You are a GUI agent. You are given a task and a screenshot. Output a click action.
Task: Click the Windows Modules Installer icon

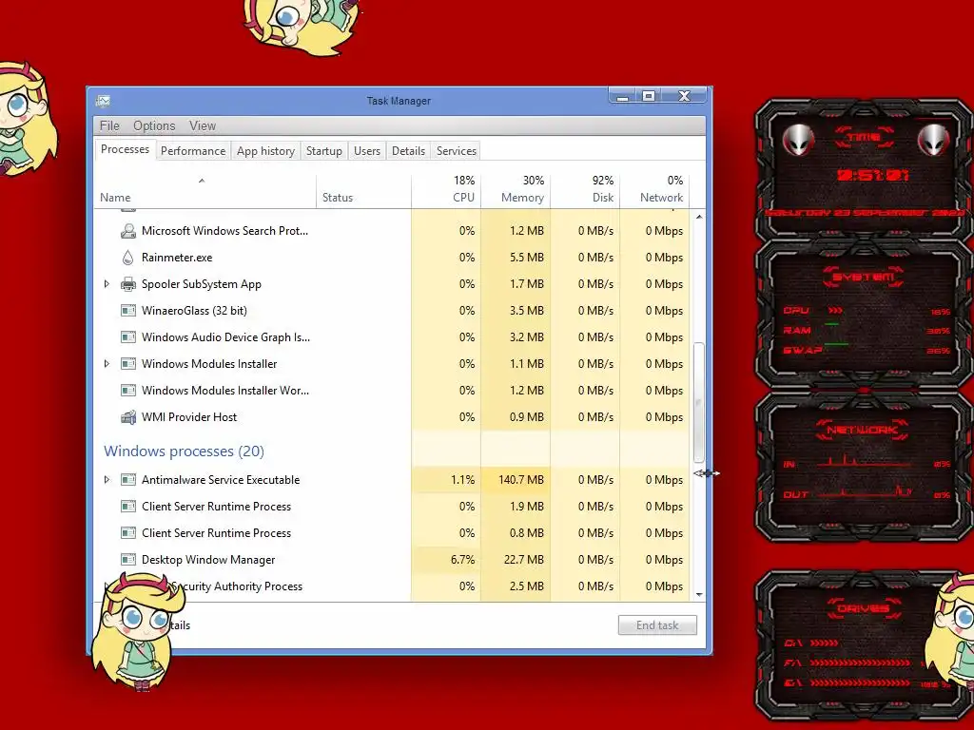point(128,364)
